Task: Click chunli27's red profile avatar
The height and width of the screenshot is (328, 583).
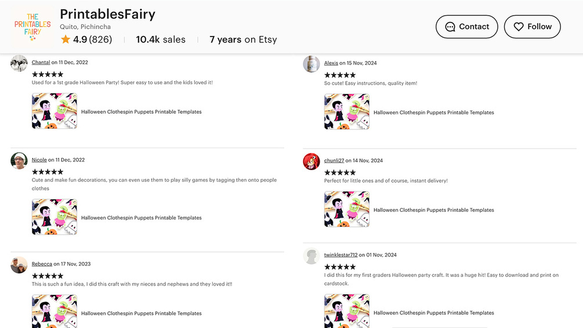Action: tap(312, 161)
